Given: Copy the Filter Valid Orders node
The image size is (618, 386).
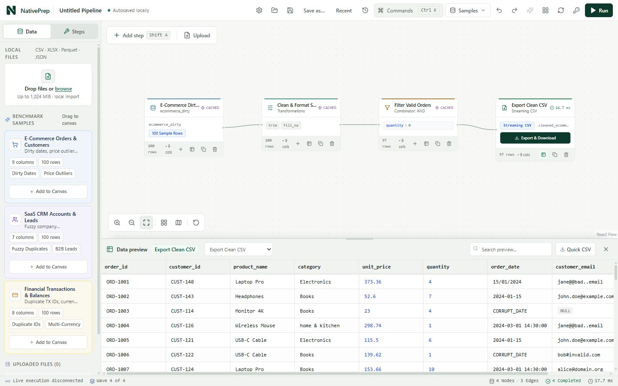Looking at the screenshot, I should [438, 144].
